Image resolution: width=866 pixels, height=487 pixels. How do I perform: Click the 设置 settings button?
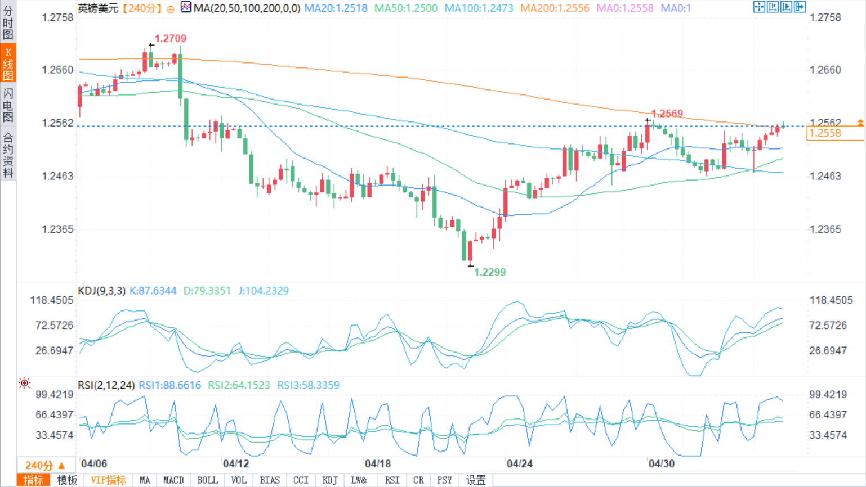point(476,480)
